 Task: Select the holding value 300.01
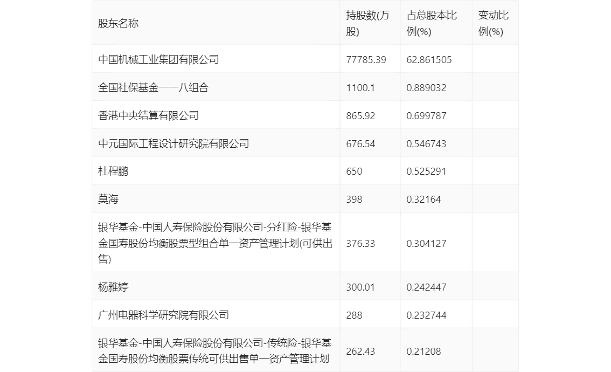(360, 287)
